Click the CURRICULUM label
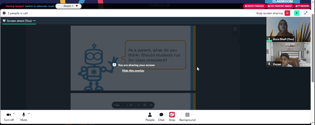The image size is (315, 125). (x=159, y=5)
